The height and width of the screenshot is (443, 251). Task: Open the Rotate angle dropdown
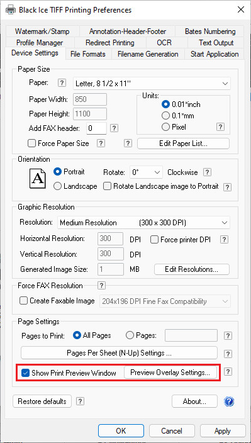pos(146,172)
